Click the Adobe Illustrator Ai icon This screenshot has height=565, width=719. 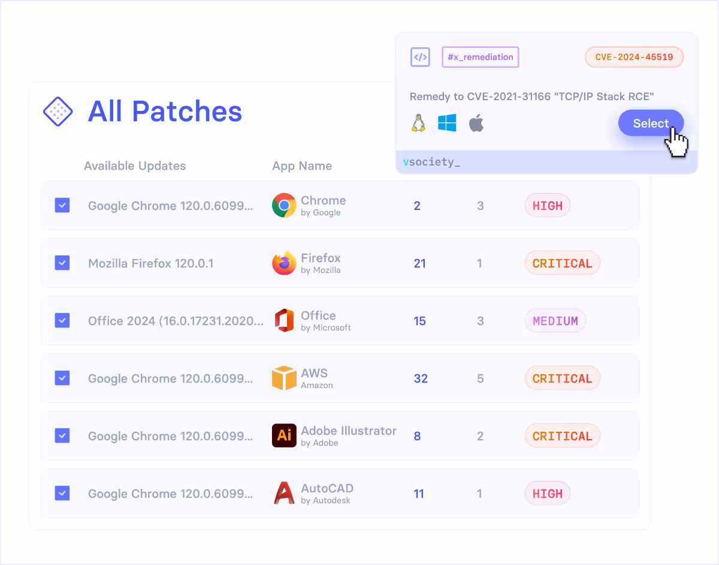pyautogui.click(x=284, y=435)
